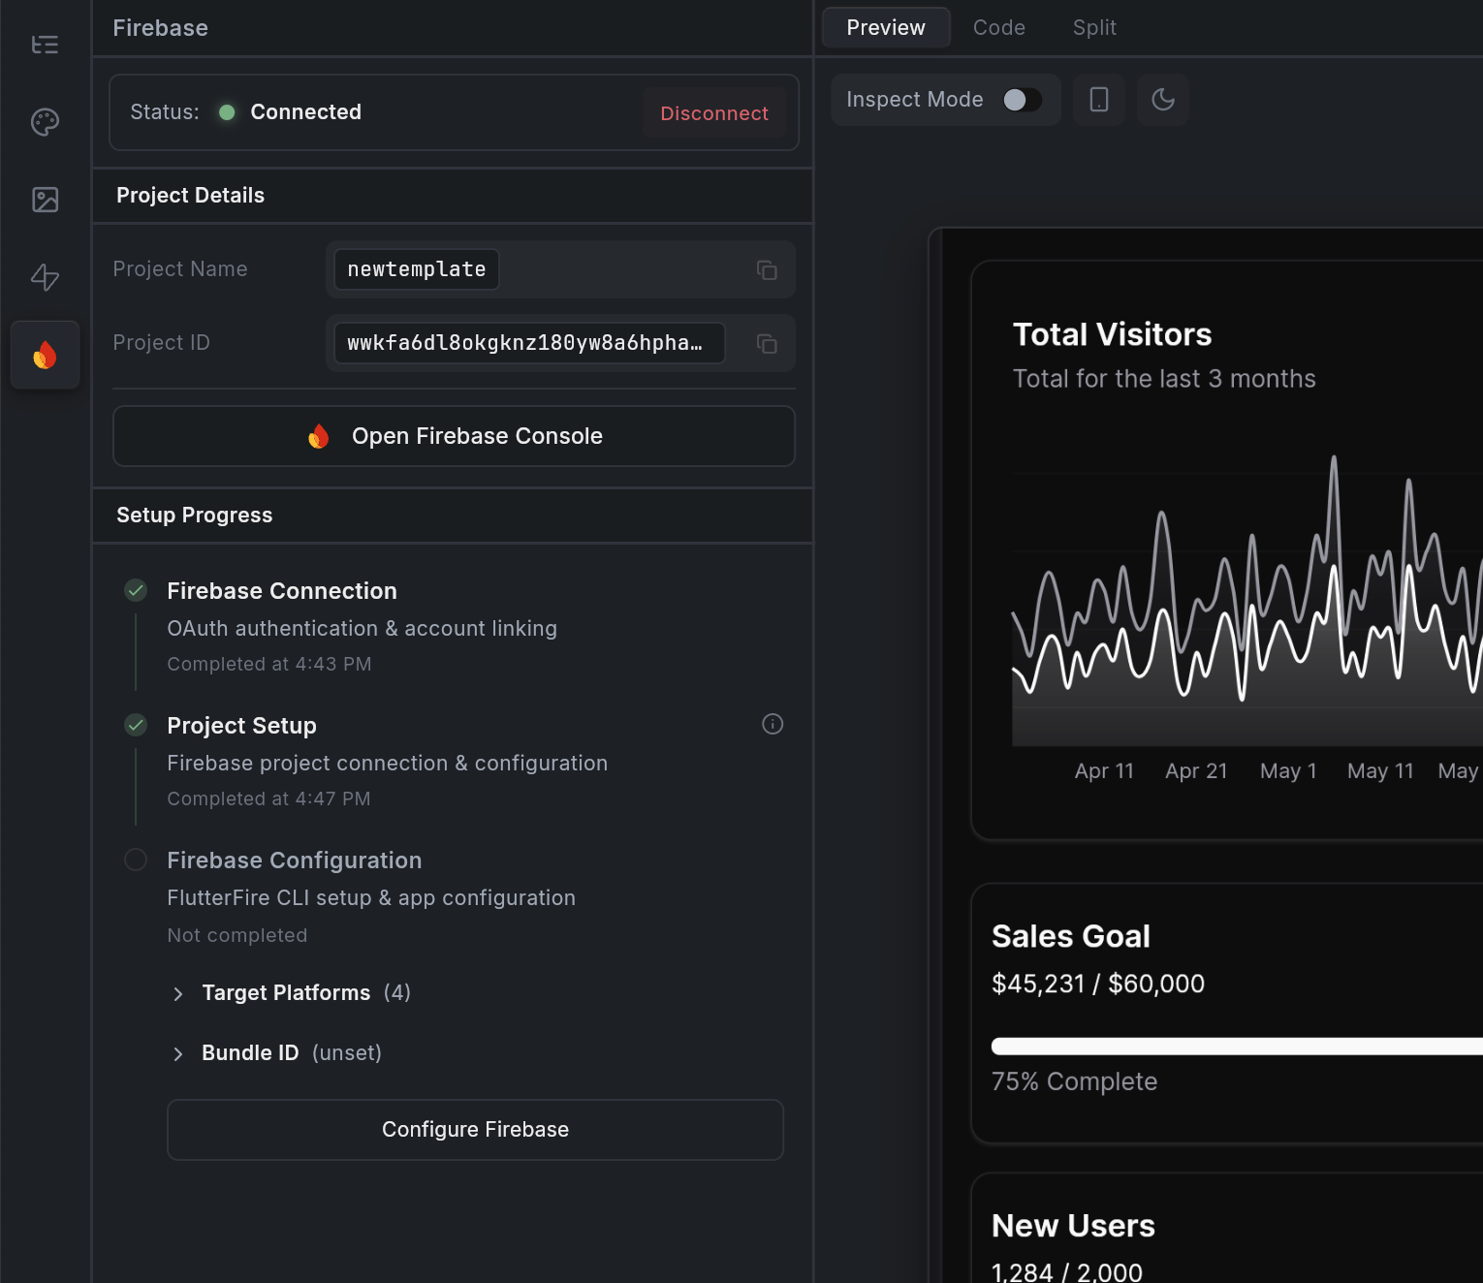Screen dimensions: 1483x1283
Task: Click the Setup Progress heading
Action: tap(194, 515)
